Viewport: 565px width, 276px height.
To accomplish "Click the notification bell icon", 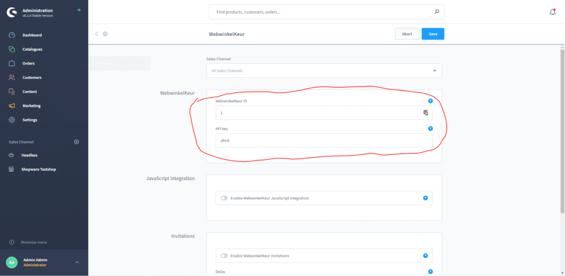I will 552,12.
